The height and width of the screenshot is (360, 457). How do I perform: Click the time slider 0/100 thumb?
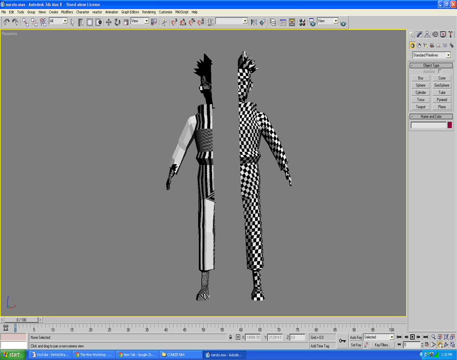(21, 320)
